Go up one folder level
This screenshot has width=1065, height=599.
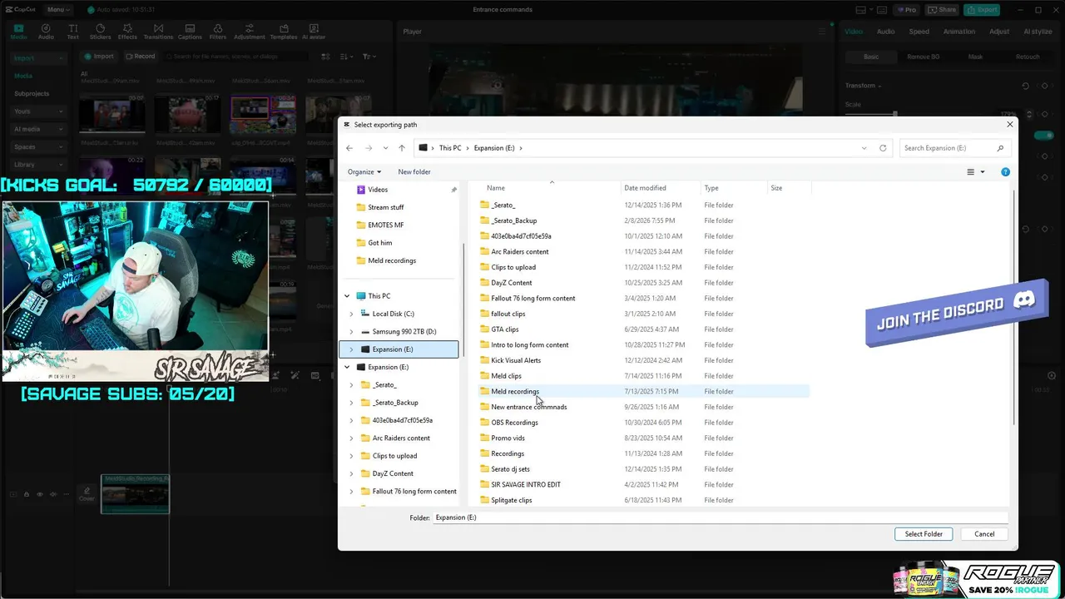point(402,148)
